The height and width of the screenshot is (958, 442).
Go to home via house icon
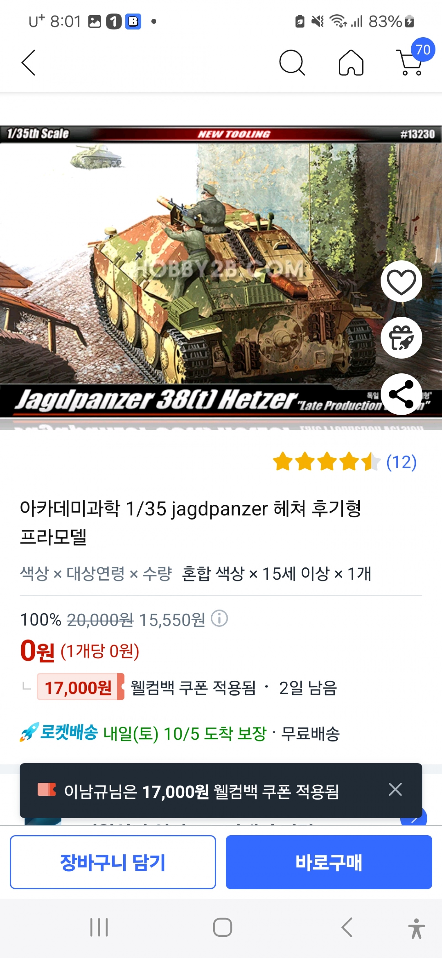351,62
